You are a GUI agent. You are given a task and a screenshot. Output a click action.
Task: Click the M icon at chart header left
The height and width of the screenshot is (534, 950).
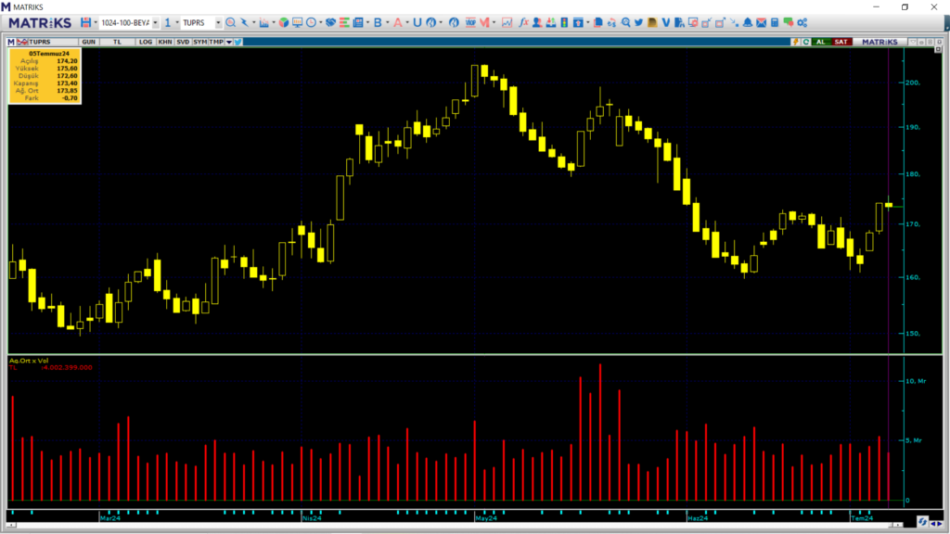pyautogui.click(x=11, y=42)
